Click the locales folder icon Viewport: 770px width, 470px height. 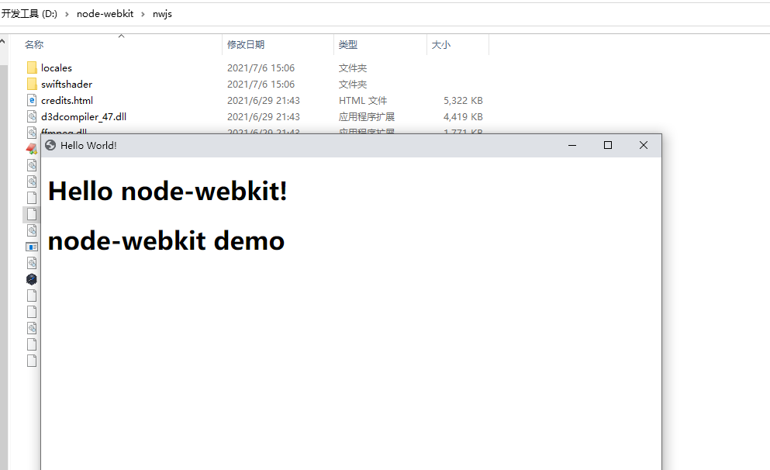pyautogui.click(x=32, y=67)
